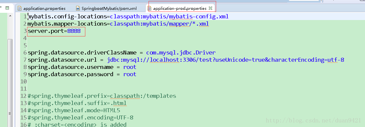Click the root value of the password line
This screenshot has height=127, width=365.
[130, 74]
